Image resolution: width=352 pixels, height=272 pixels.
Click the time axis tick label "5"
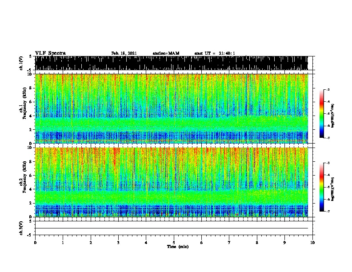pos(174,243)
